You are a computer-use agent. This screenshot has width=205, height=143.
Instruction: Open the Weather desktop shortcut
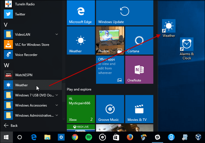[x=169, y=28]
